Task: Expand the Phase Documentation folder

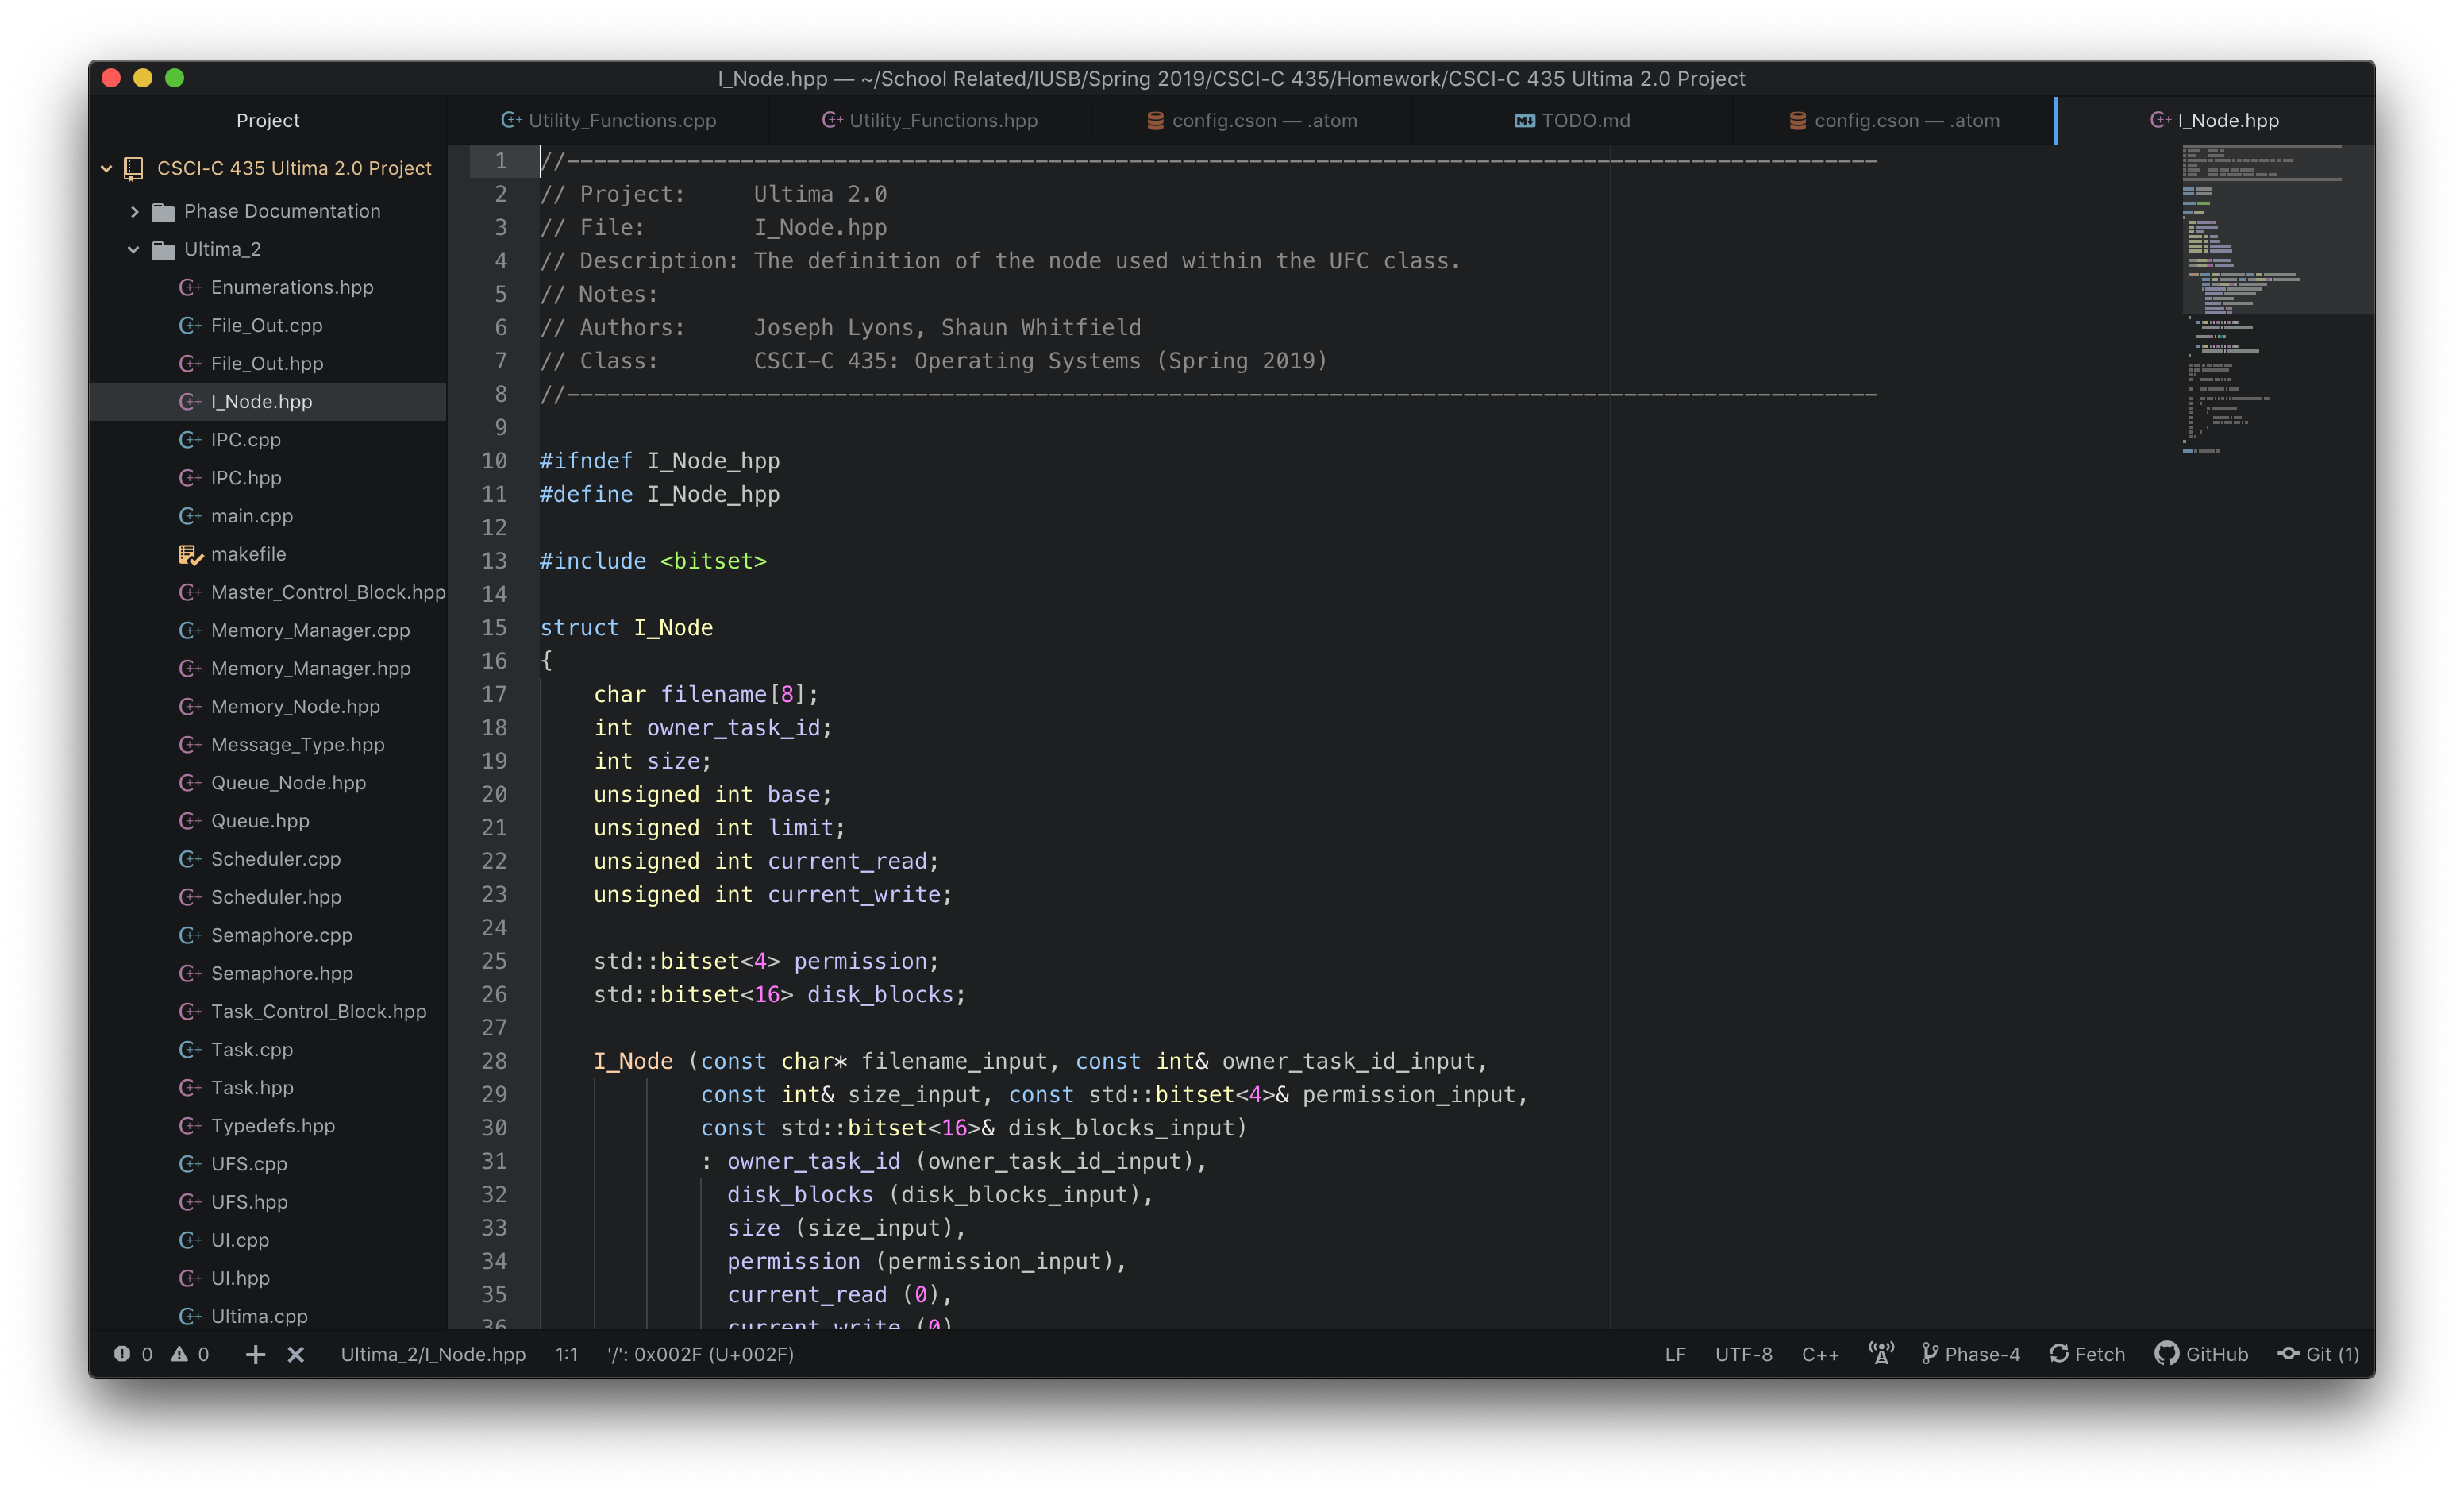Action: click(134, 211)
